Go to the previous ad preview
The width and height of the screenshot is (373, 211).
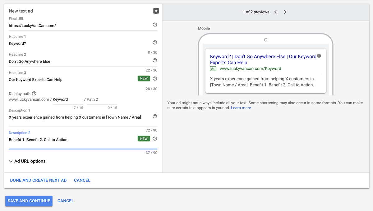pos(275,12)
